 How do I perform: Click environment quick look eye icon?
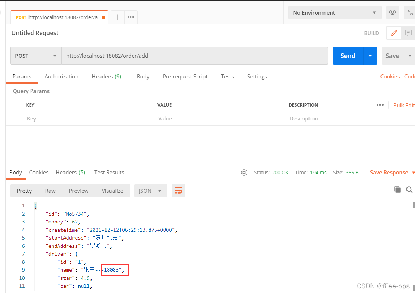(393, 12)
